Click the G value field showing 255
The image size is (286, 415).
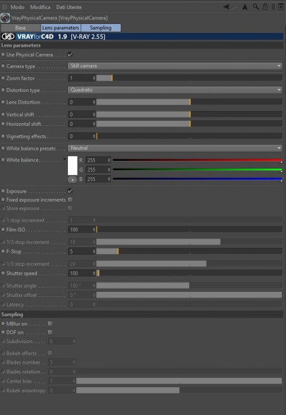[96, 170]
